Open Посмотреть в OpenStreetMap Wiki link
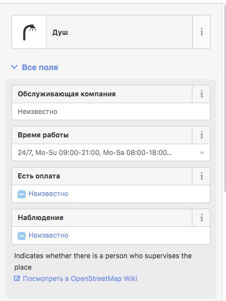This screenshot has height=301, width=226. [x=80, y=279]
